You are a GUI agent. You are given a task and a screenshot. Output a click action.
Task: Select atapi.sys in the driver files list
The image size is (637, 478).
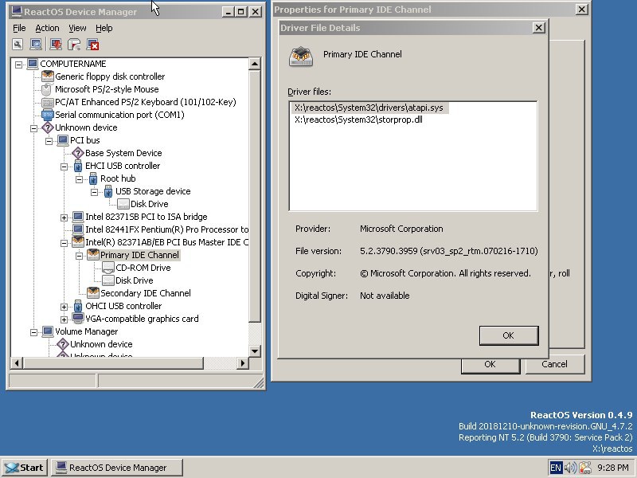coord(369,108)
